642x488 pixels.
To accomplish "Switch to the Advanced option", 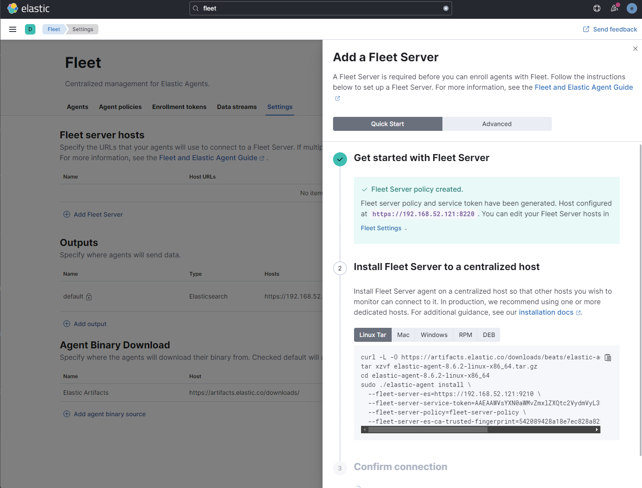I will pos(497,124).
